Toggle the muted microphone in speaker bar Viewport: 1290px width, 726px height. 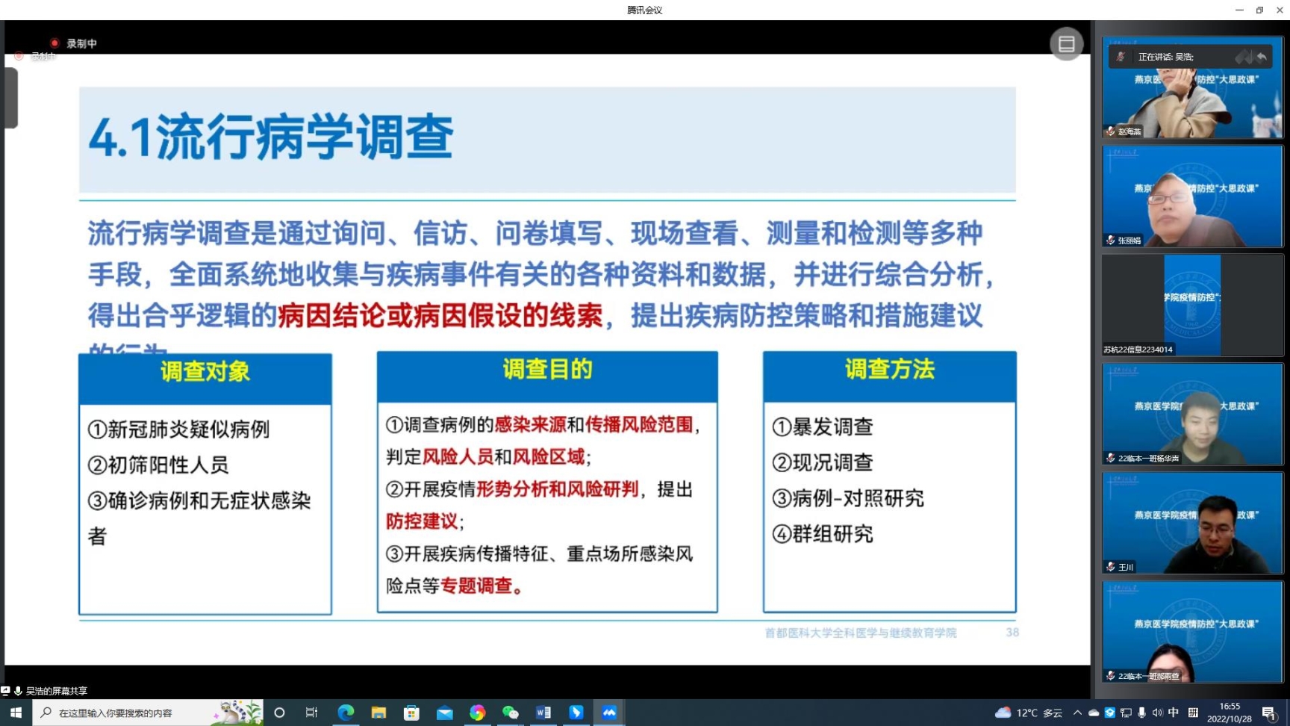[1121, 57]
